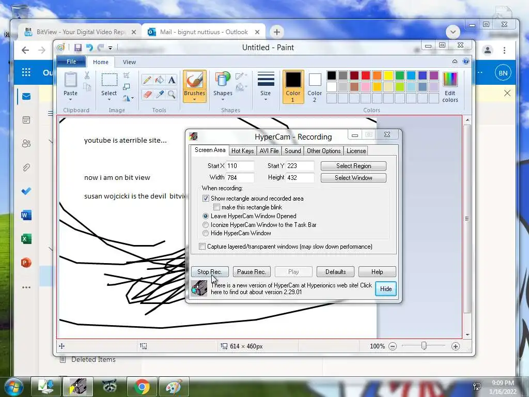529x397 pixels.
Task: Click the Crop icon in Image group
Action: click(x=126, y=75)
